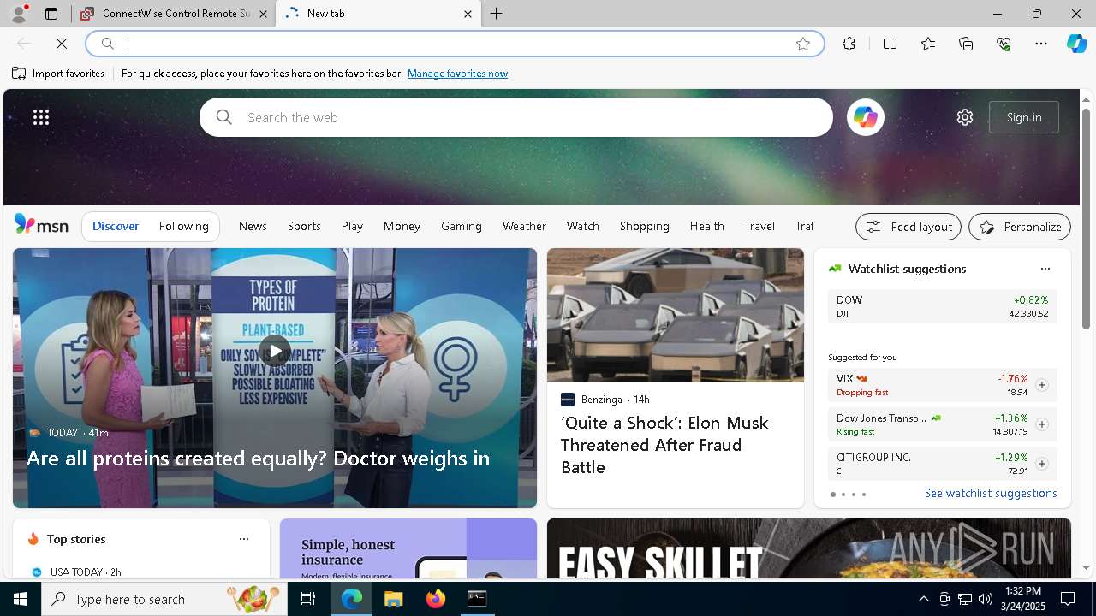Screen dimensions: 1096x616
Task: Open the News category
Action: click(253, 226)
